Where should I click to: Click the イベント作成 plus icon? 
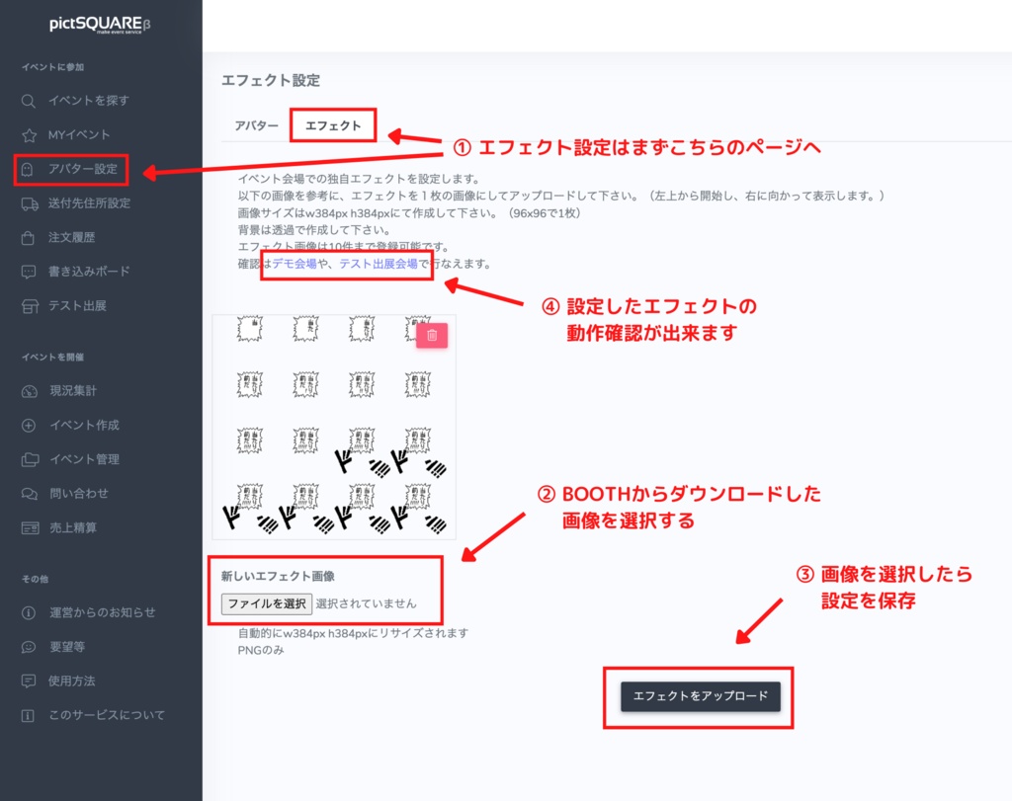click(x=27, y=426)
